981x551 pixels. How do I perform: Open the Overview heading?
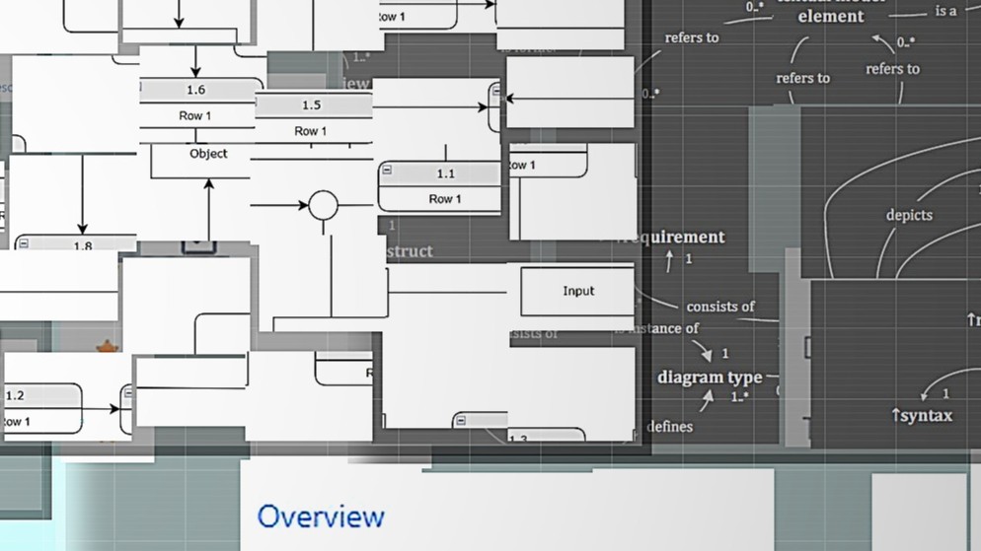coord(321,517)
